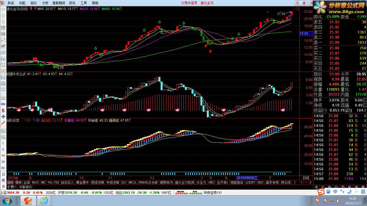Open the 帮助 menu
Image resolution: width=367 pixels, height=206 pixels.
click(x=95, y=3)
